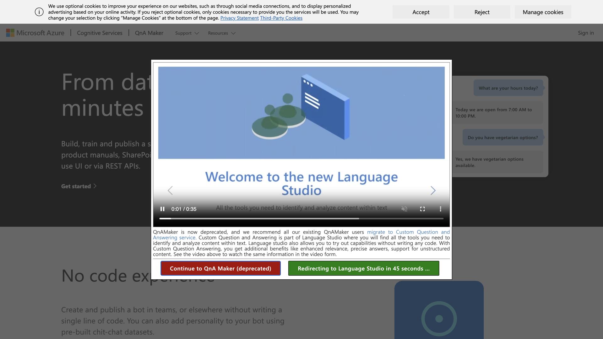Click the cookie info icon

(x=39, y=12)
